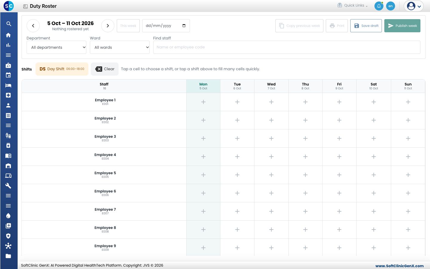Open the blood drop sidebar icon

pyautogui.click(x=8, y=216)
